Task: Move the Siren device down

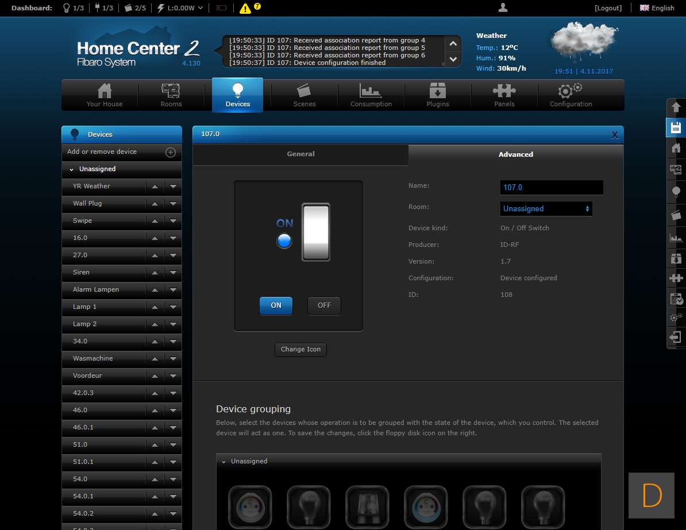Action: point(174,273)
